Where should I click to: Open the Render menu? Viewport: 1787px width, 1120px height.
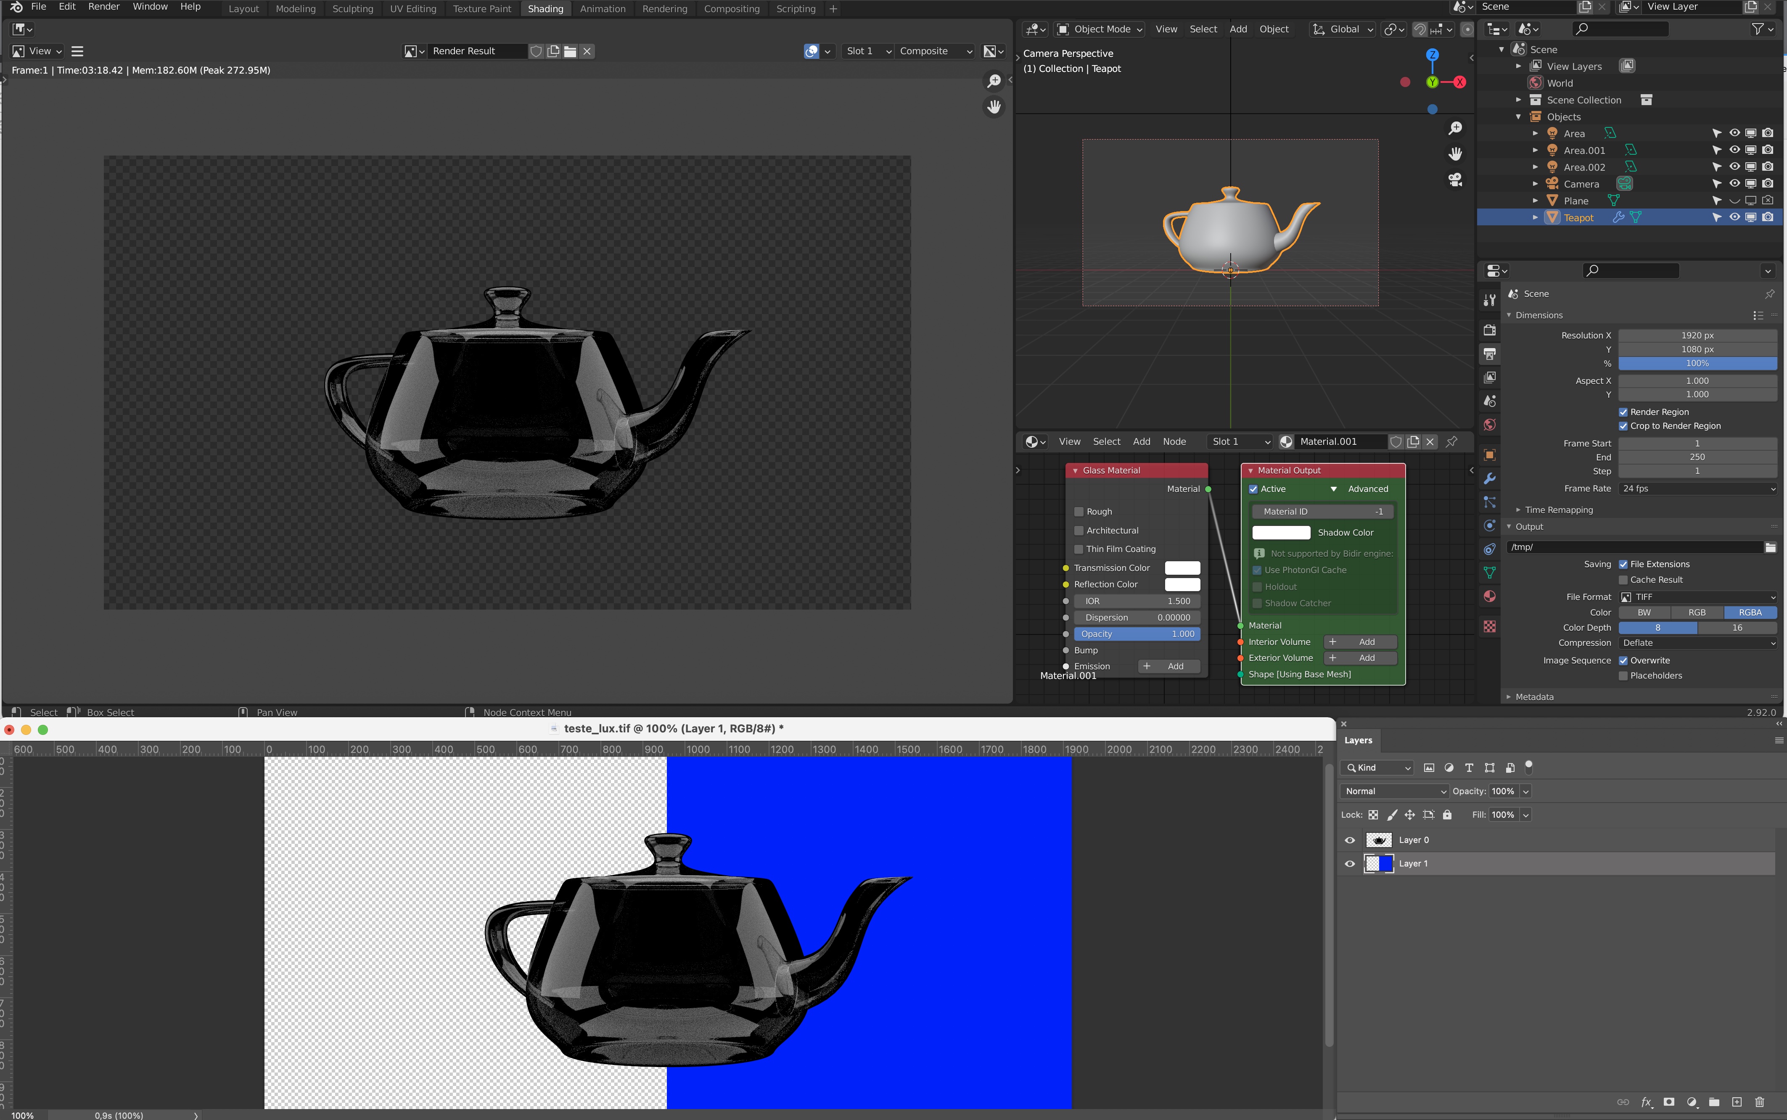(x=104, y=7)
